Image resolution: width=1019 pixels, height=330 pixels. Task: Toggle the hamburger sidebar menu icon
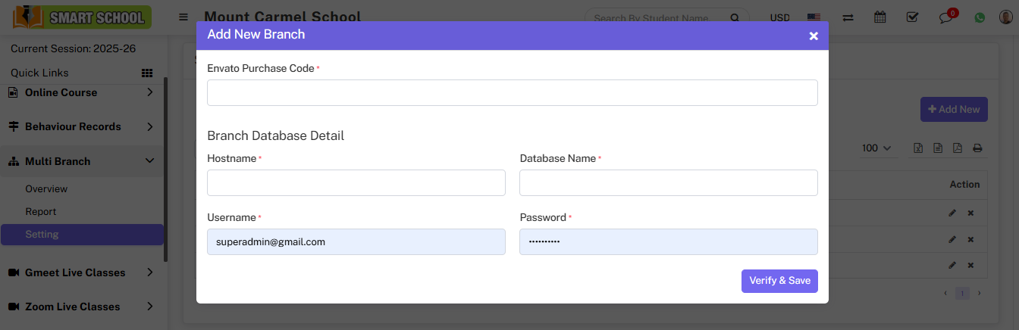183,17
